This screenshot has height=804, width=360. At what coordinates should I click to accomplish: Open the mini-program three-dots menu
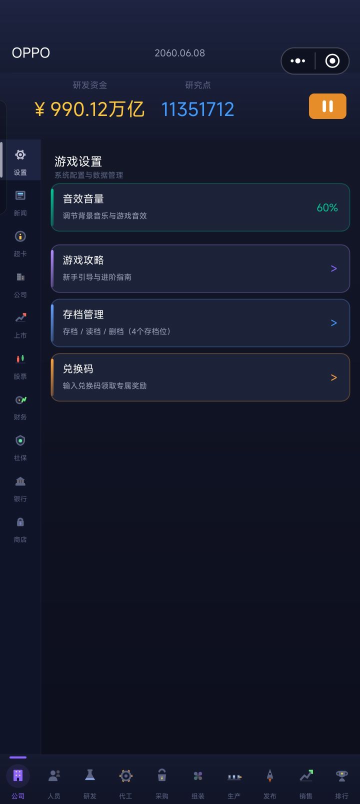point(298,61)
